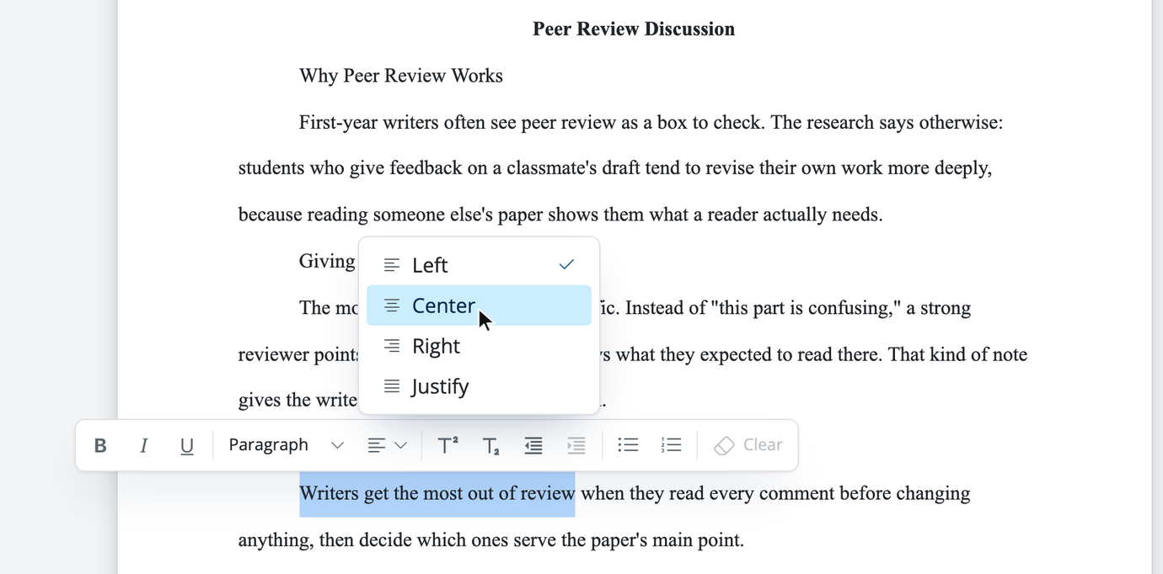Toggle Italic formatting
This screenshot has height=574, width=1163.
143,445
